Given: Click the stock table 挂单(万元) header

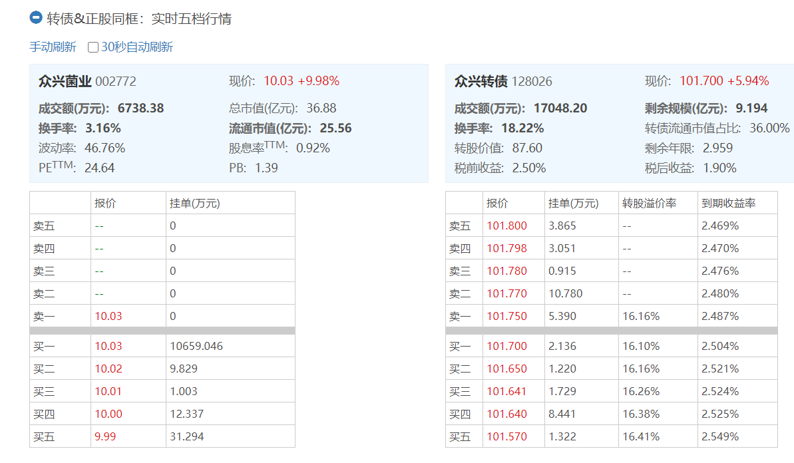Looking at the screenshot, I should (x=194, y=203).
